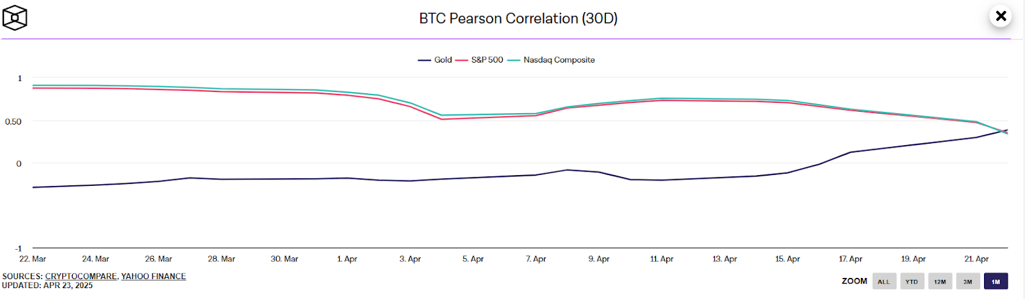Click the S&P 500 red line marker

[462, 61]
